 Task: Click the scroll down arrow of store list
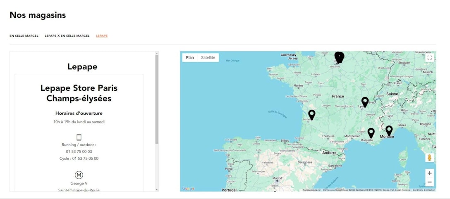(157, 189)
